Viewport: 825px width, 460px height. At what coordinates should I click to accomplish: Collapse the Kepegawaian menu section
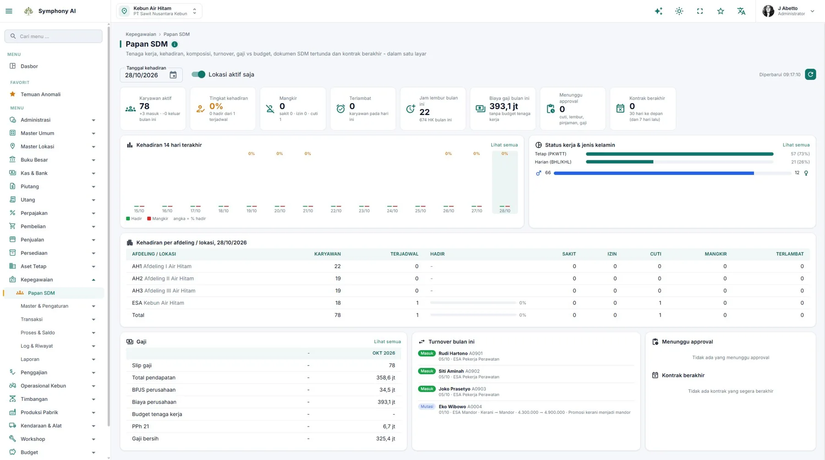pos(53,279)
